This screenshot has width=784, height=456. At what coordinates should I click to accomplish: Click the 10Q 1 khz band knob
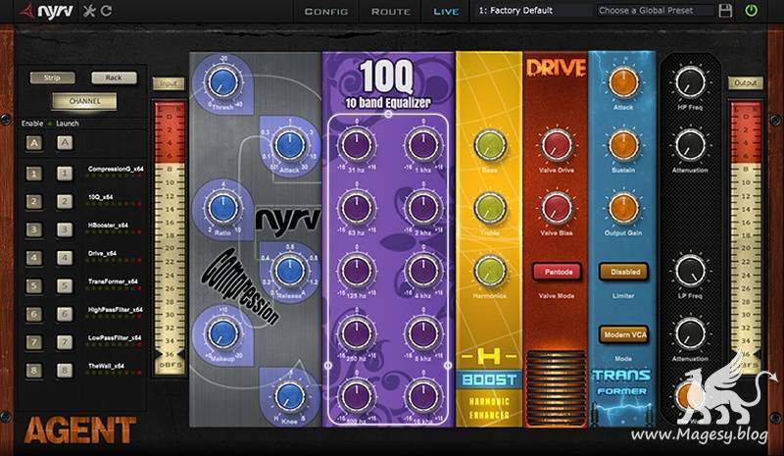423,145
